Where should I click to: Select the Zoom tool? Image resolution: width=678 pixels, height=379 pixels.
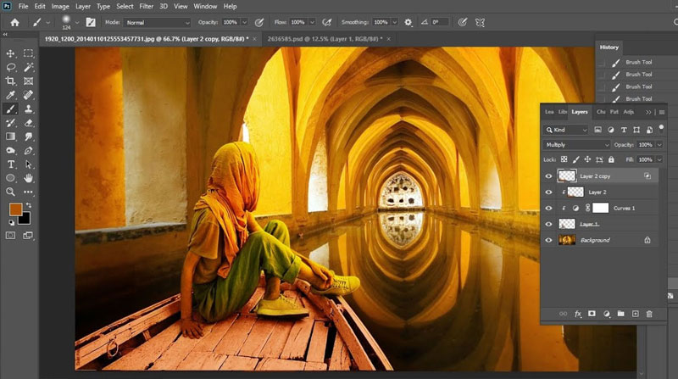10,192
